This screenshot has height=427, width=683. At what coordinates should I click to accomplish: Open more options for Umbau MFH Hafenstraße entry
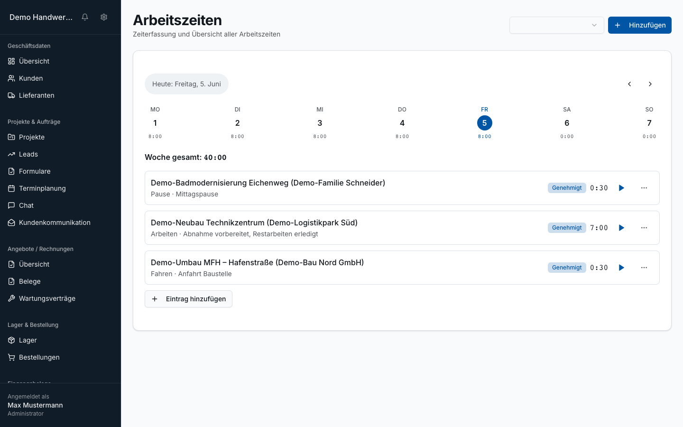(644, 268)
